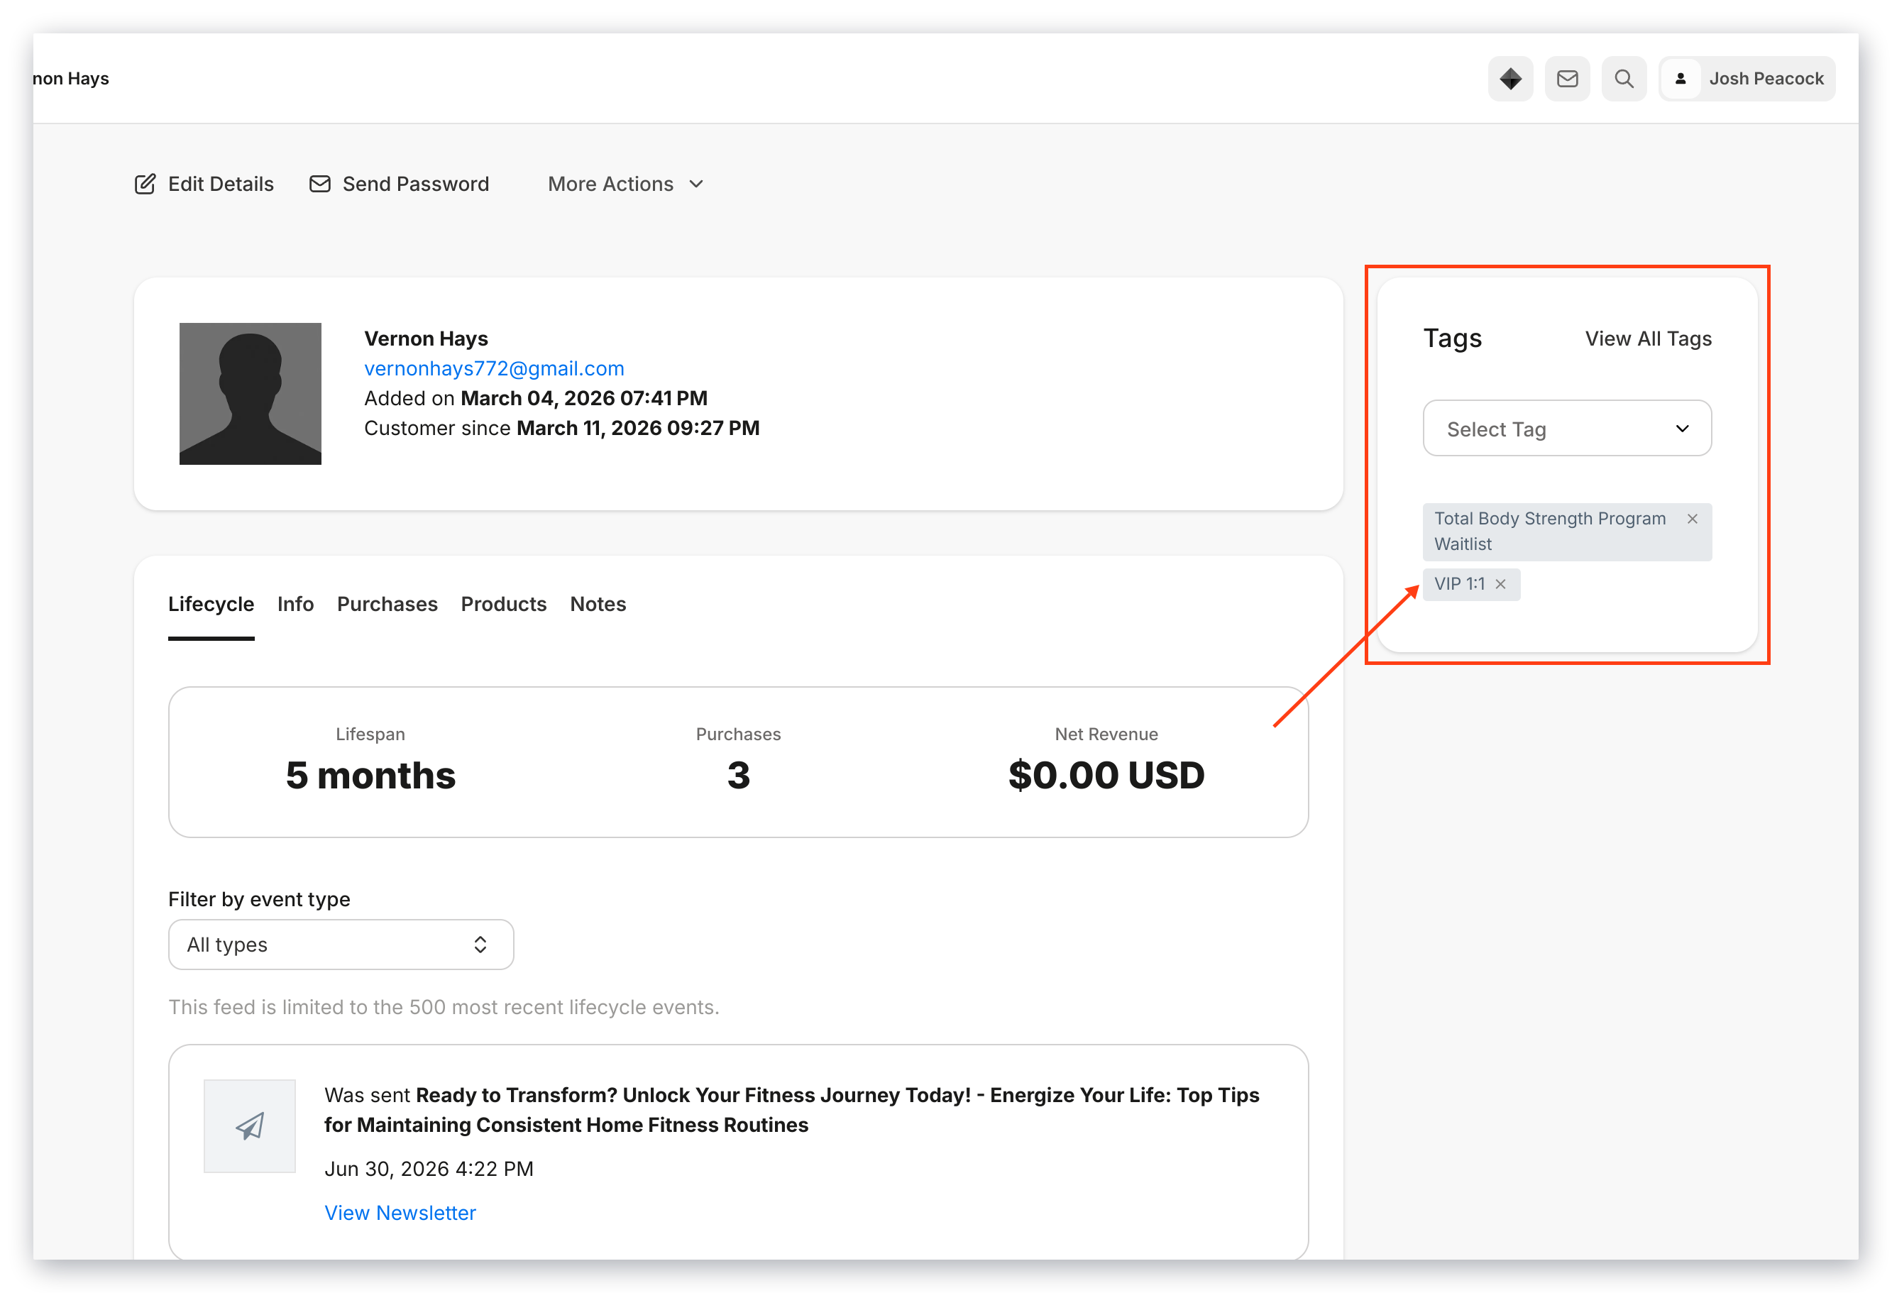Click the breadcrumb text ending in Hays
Image resolution: width=1892 pixels, height=1293 pixels.
(71, 79)
